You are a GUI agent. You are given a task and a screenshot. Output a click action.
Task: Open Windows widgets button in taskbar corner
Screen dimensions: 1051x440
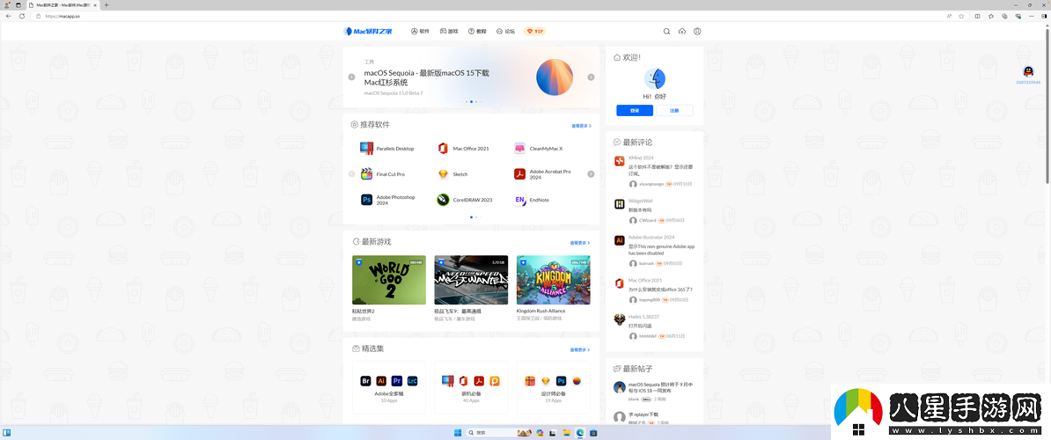(7, 433)
